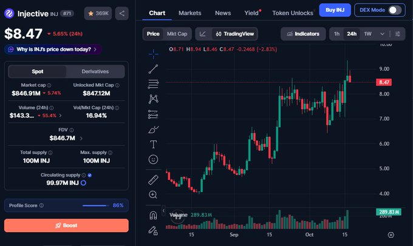Click the Volume (24h) info icon

52,108
